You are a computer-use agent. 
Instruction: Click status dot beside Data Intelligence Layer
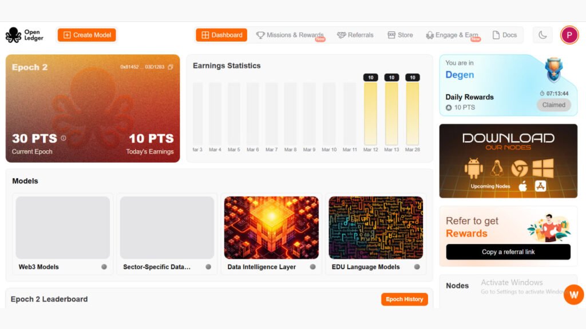tap(313, 267)
